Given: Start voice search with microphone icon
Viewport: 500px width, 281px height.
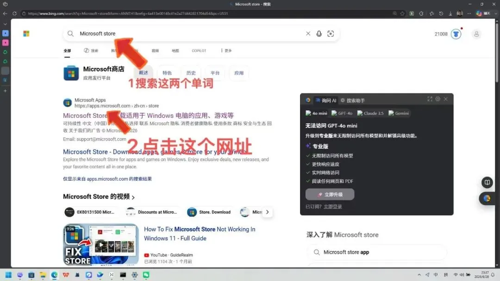Looking at the screenshot, I should coord(319,33).
